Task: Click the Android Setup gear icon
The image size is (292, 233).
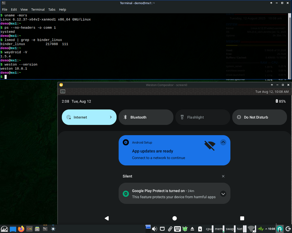Action: pyautogui.click(x=126, y=142)
